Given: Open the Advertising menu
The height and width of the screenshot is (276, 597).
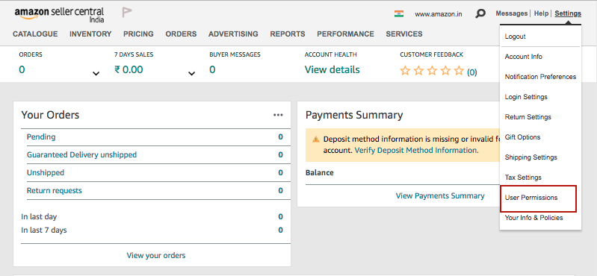Looking at the screenshot, I should pyautogui.click(x=233, y=34).
